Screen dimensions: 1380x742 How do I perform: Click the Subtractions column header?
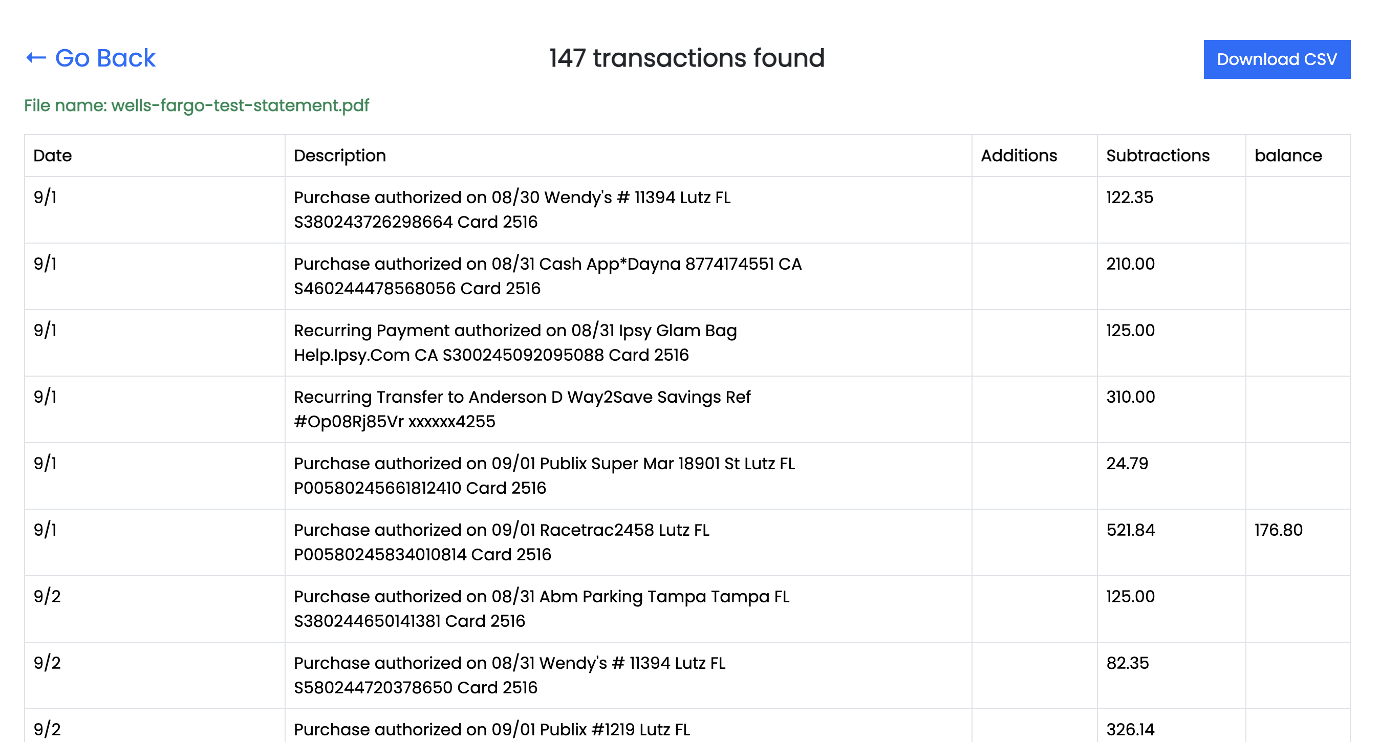click(x=1157, y=156)
